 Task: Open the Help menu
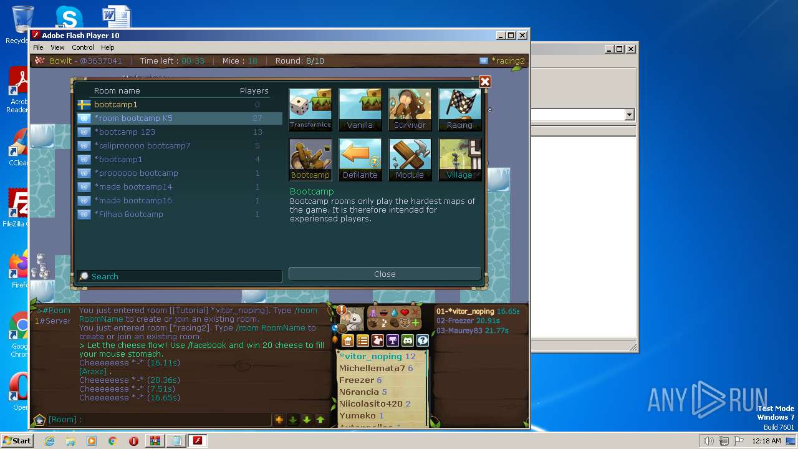(x=108, y=47)
